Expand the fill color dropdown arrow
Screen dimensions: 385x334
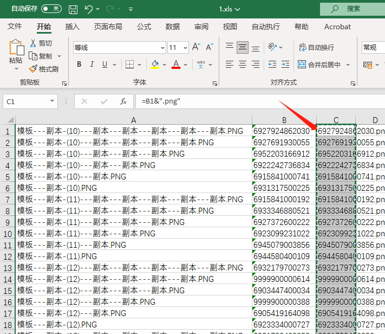coord(164,65)
